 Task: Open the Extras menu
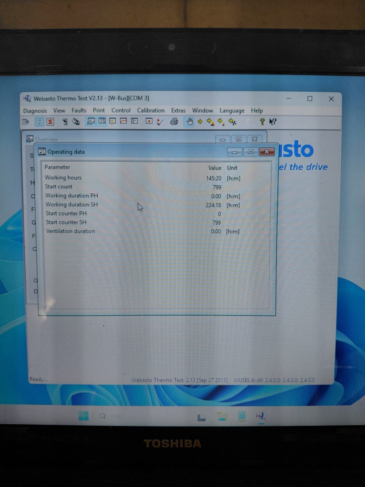click(x=178, y=110)
